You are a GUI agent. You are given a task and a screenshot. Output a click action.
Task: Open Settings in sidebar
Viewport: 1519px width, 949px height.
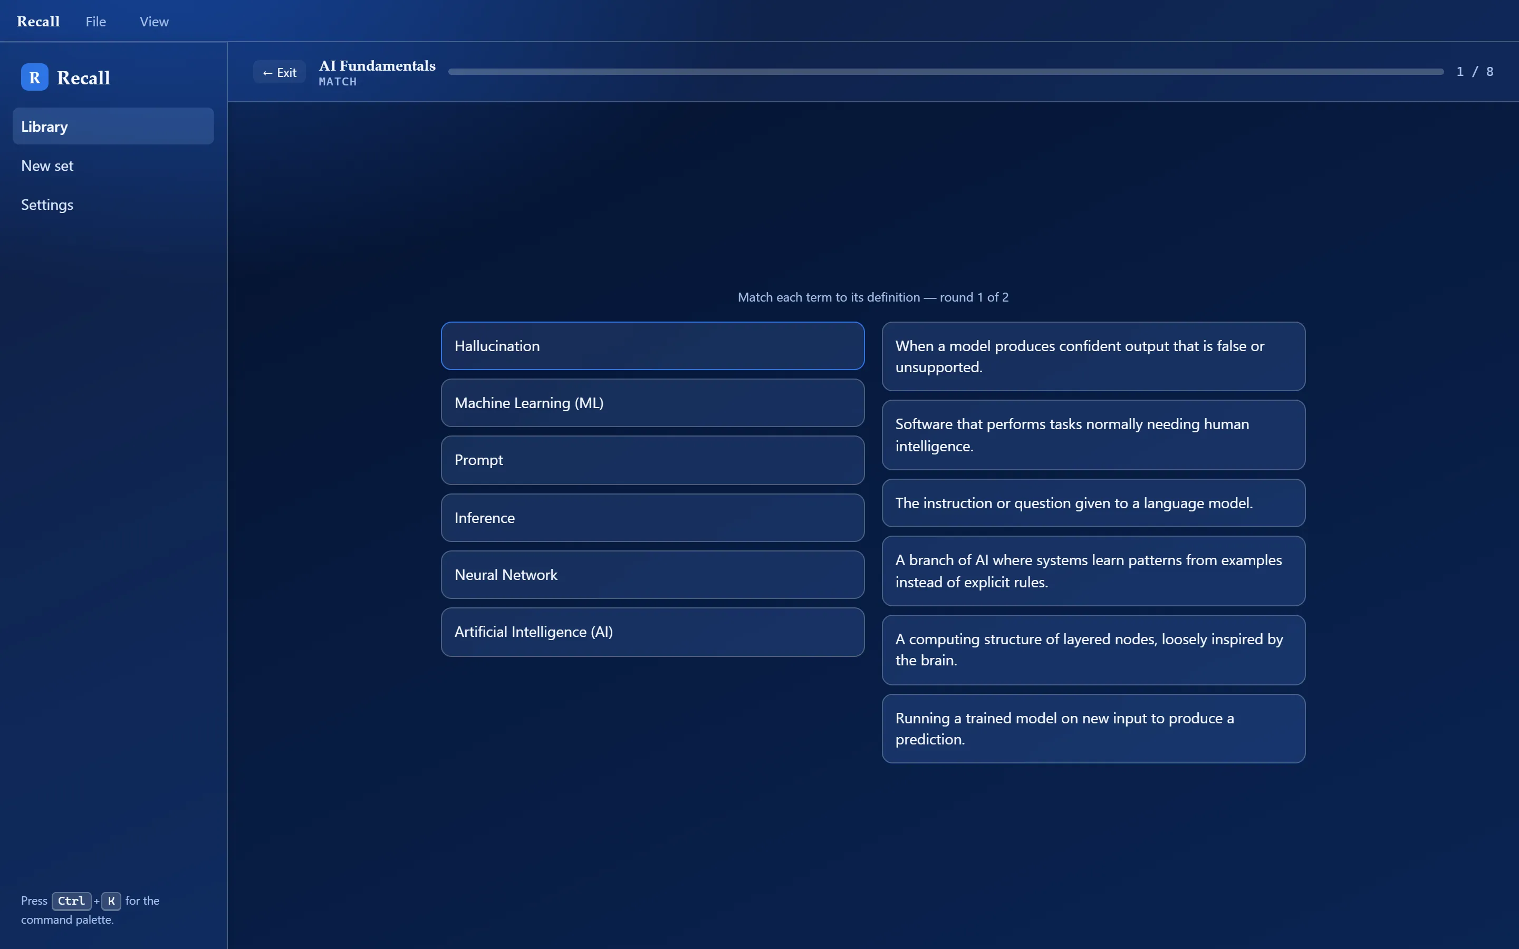click(x=113, y=205)
